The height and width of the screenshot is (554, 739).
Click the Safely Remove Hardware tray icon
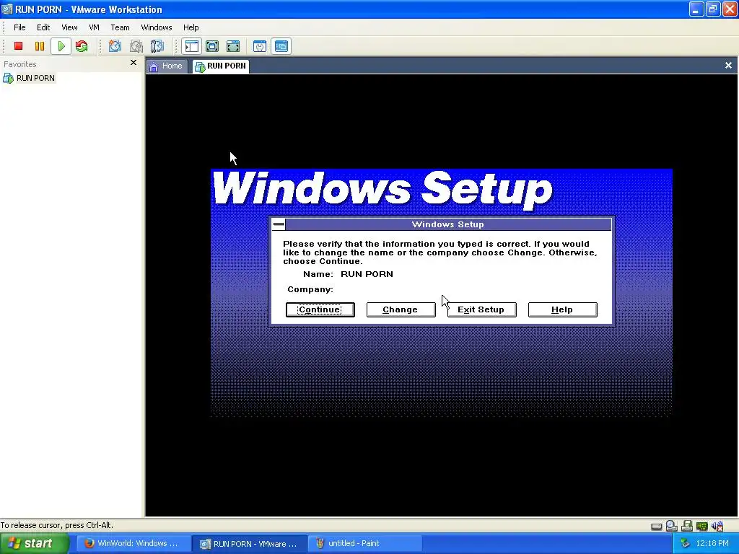686,543
